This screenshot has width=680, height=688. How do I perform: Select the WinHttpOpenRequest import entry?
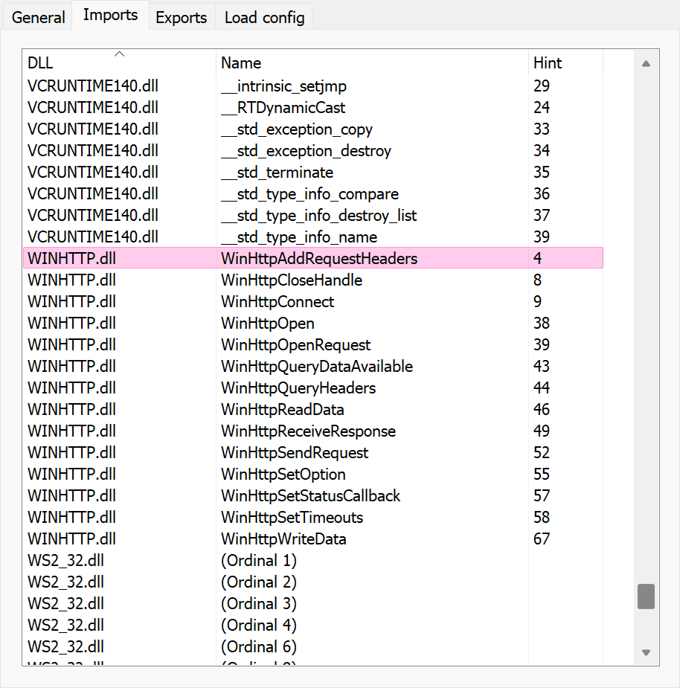295,345
